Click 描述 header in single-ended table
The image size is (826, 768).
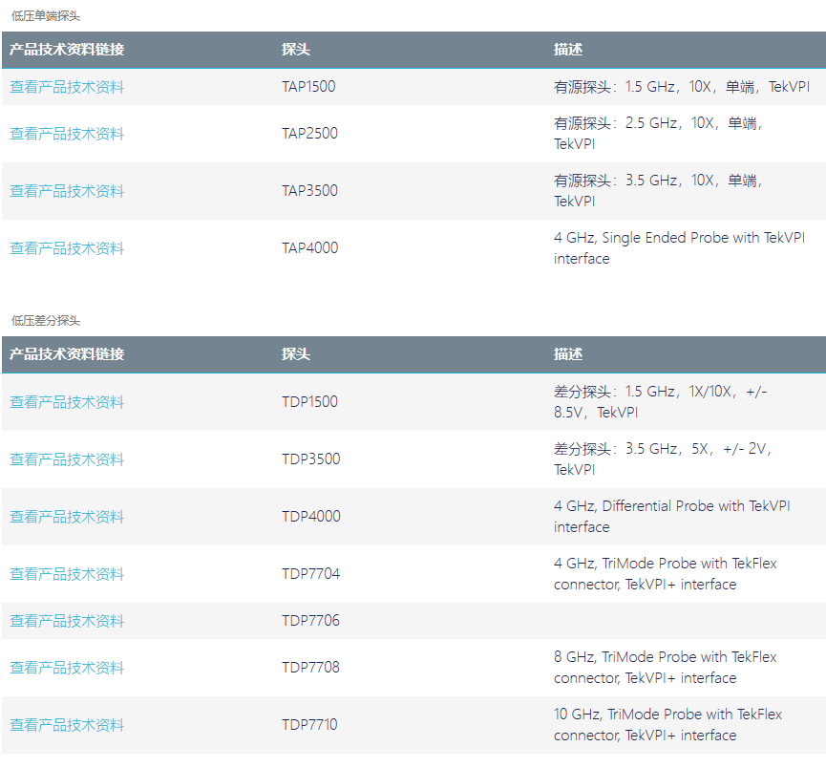pos(568,50)
